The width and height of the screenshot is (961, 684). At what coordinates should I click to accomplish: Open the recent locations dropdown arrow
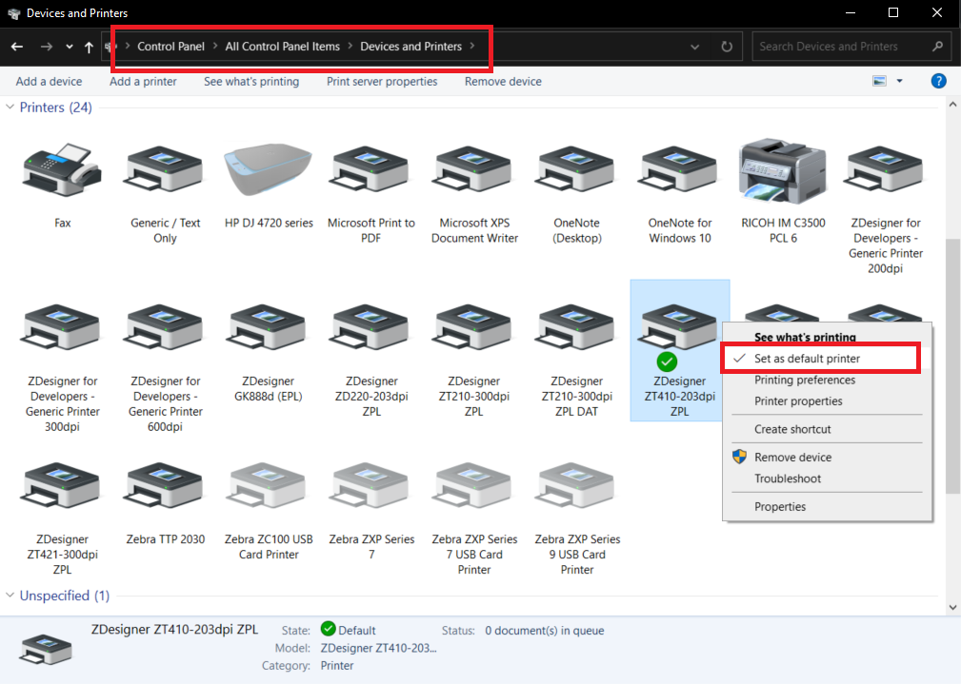point(70,47)
